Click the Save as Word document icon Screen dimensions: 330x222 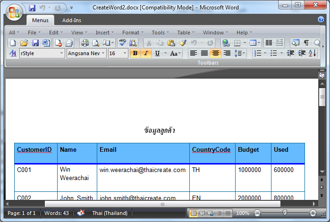pos(46,43)
